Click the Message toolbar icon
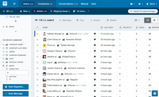This screenshot has height=97, width=159. coord(60,20)
